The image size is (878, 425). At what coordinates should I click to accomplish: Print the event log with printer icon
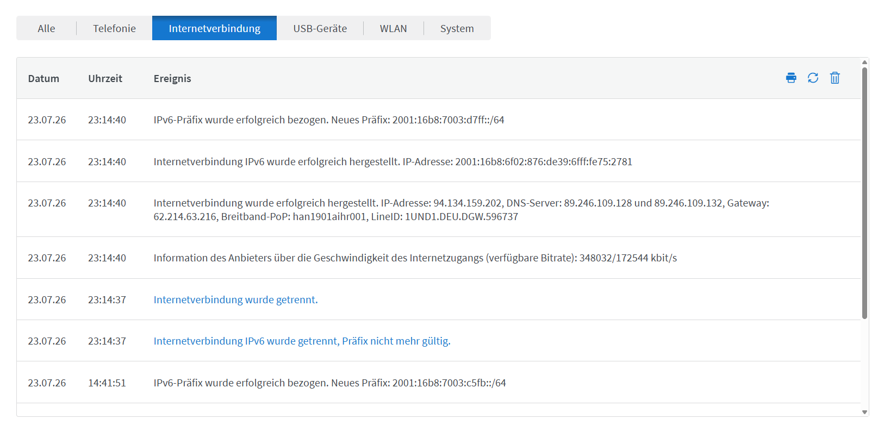[x=791, y=78]
